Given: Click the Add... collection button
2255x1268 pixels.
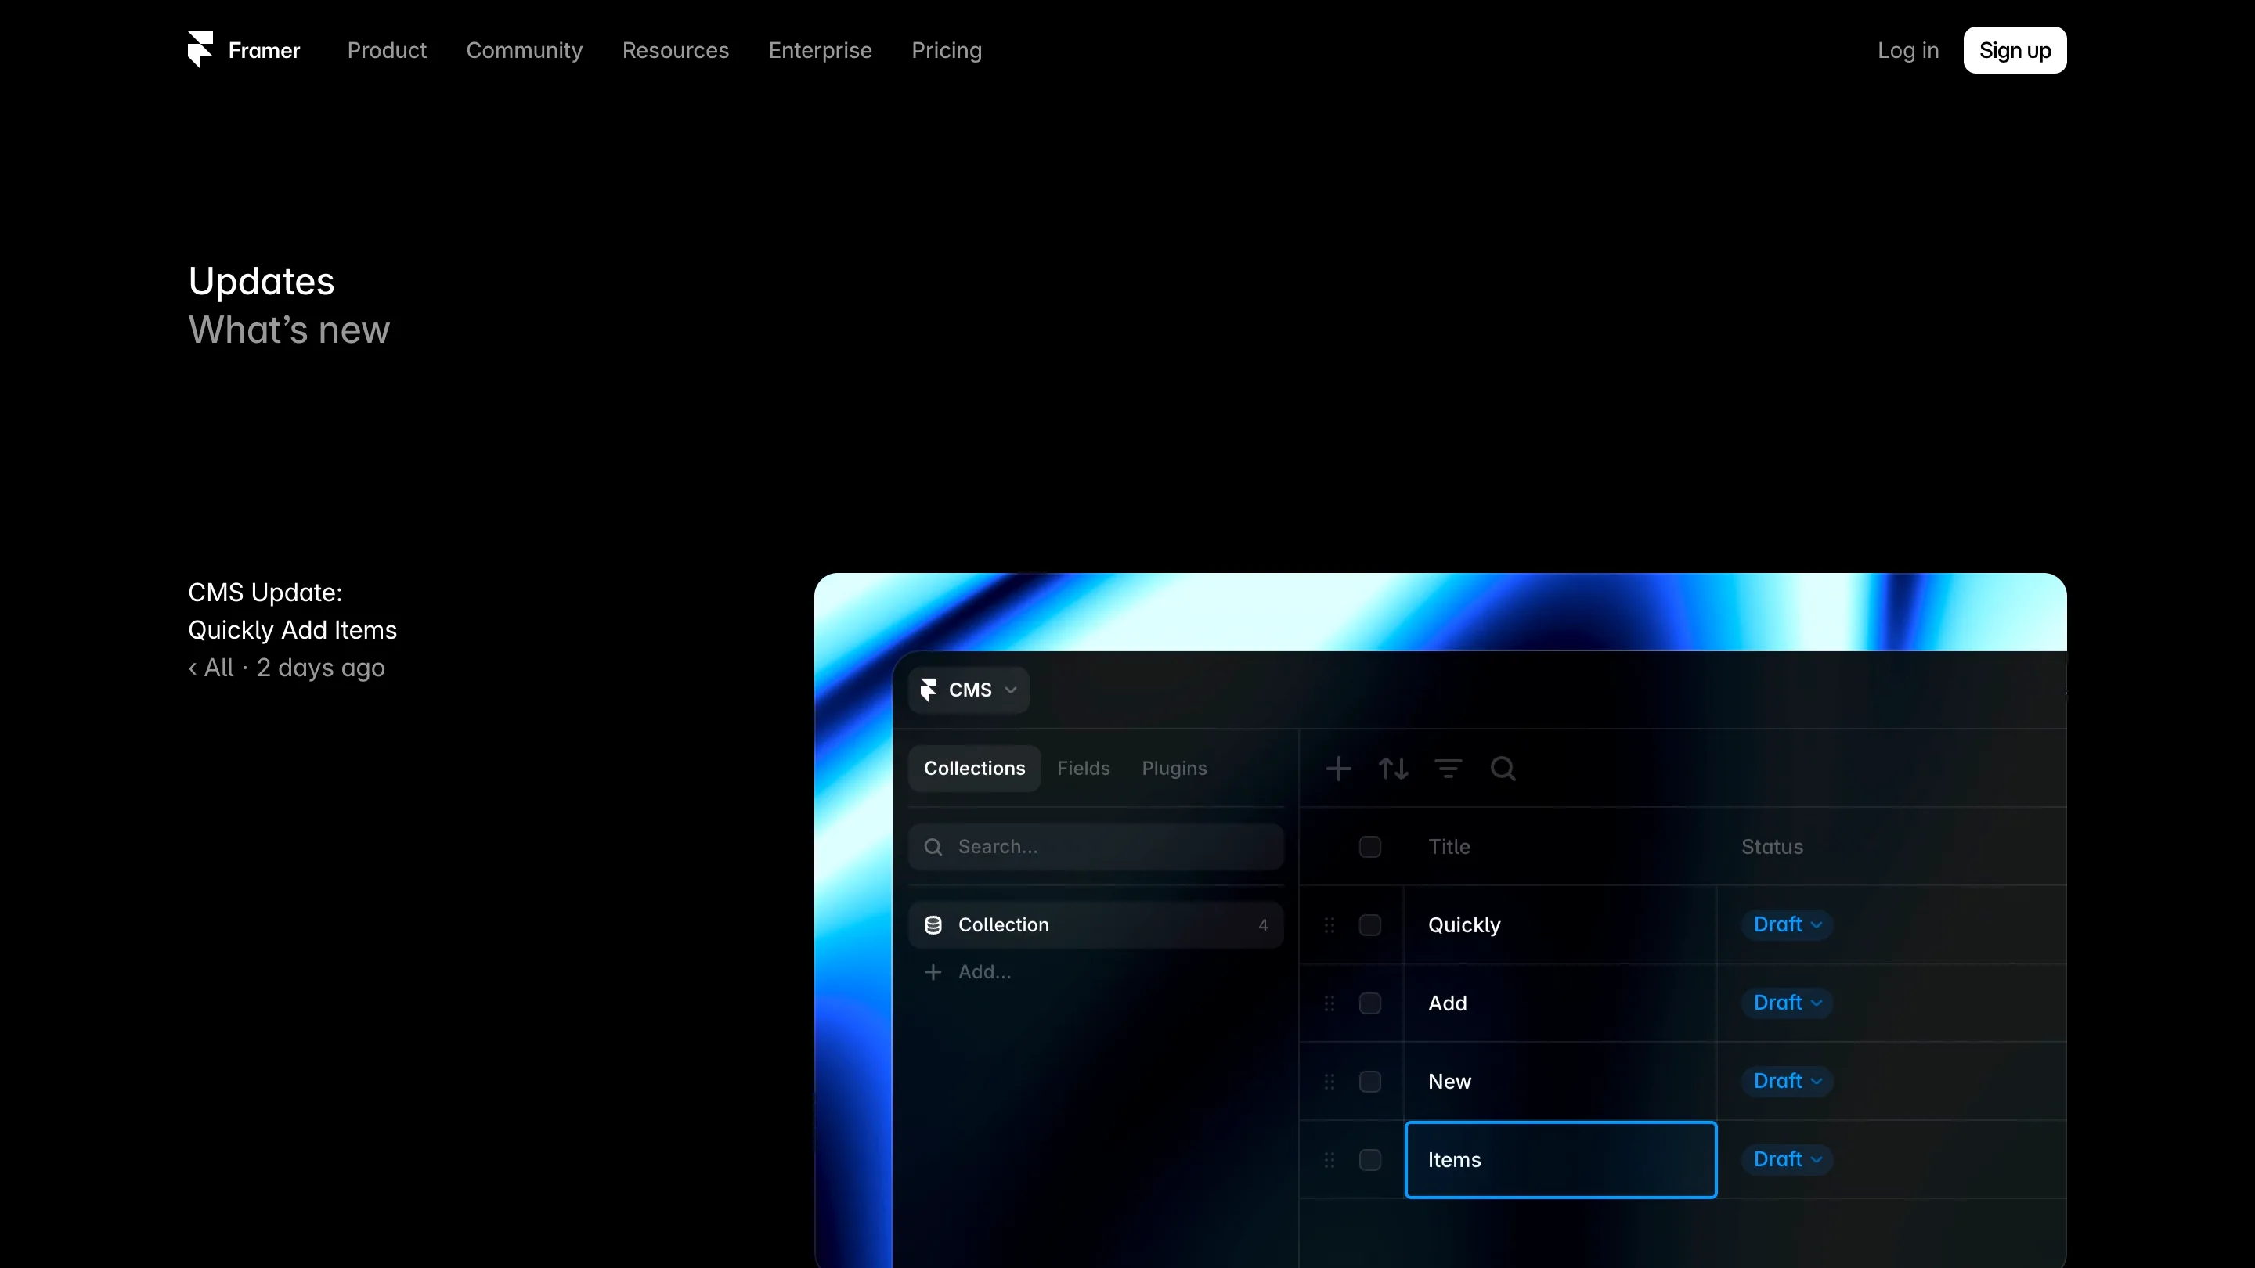Looking at the screenshot, I should coord(969,972).
